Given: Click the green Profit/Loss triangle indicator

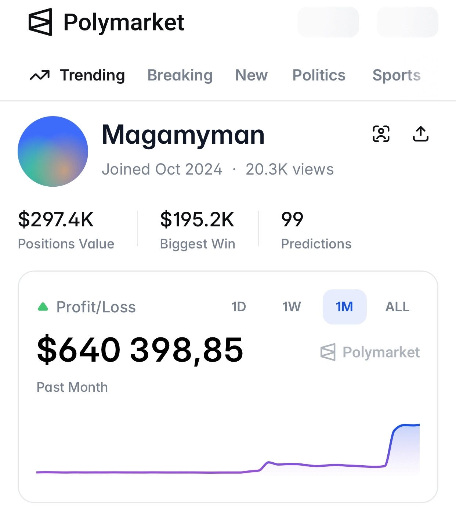Looking at the screenshot, I should point(43,307).
